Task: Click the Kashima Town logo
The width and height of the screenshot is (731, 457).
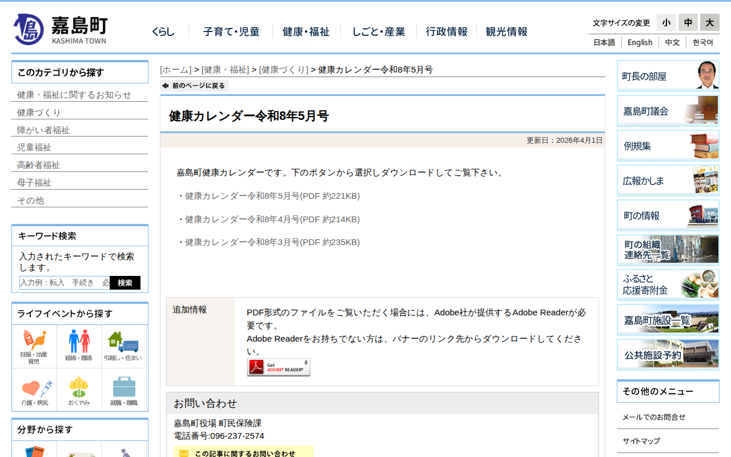Action: (x=61, y=30)
